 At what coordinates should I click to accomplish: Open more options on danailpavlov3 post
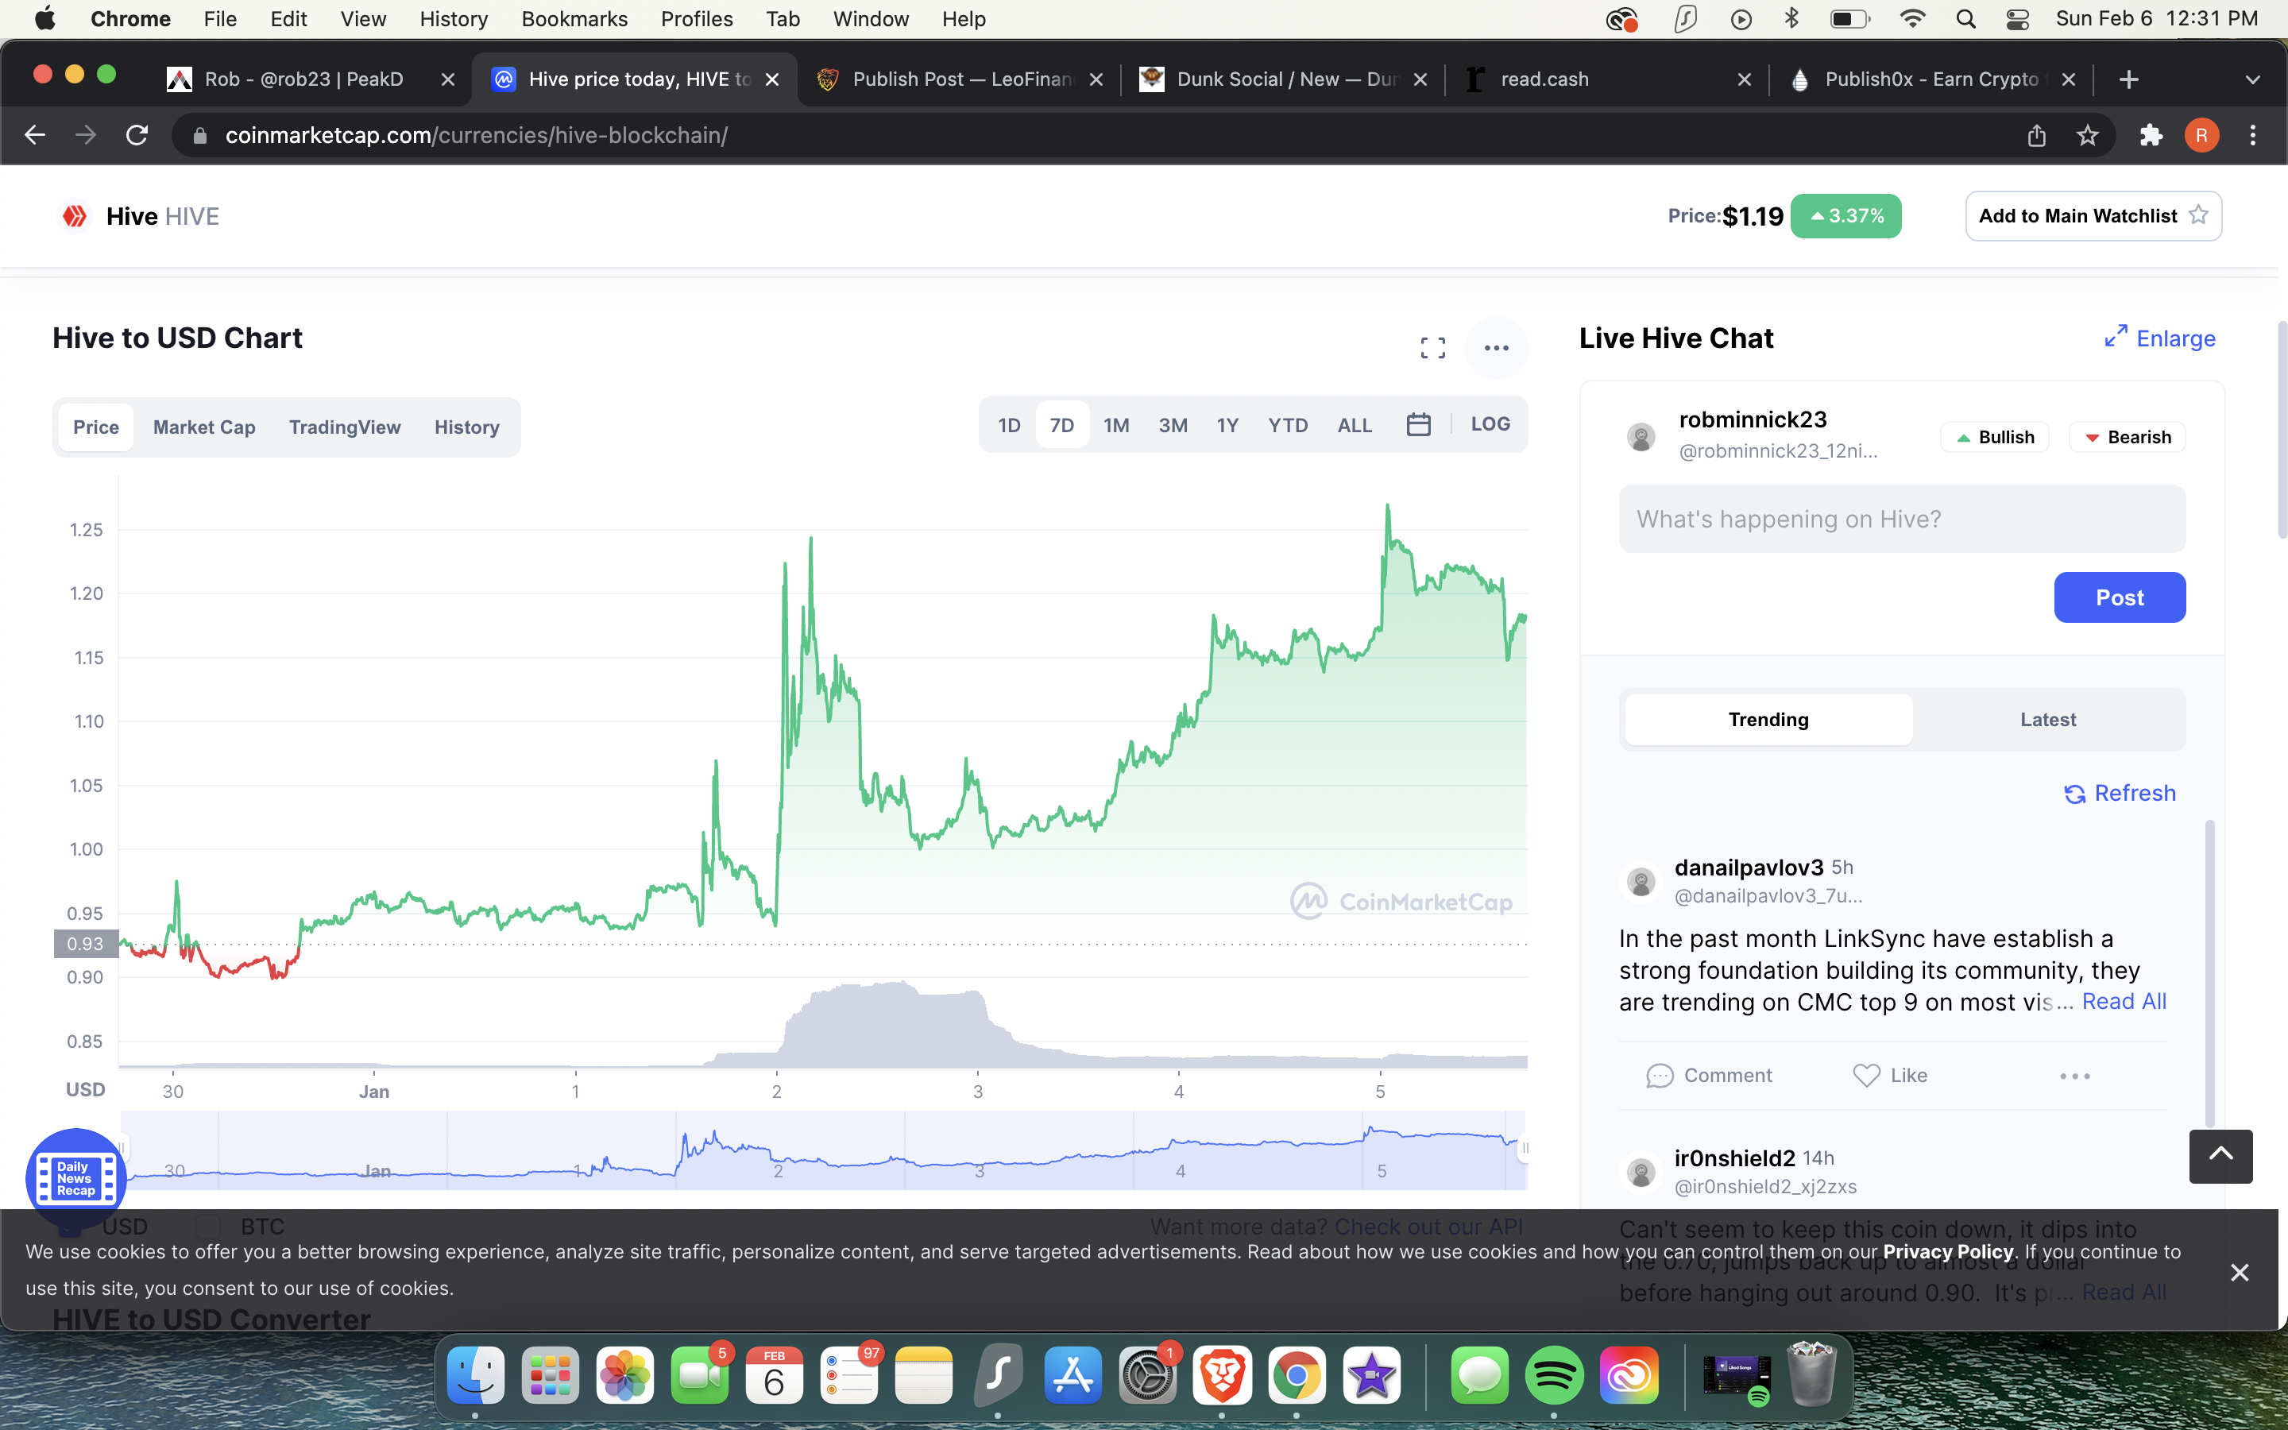point(2074,1076)
